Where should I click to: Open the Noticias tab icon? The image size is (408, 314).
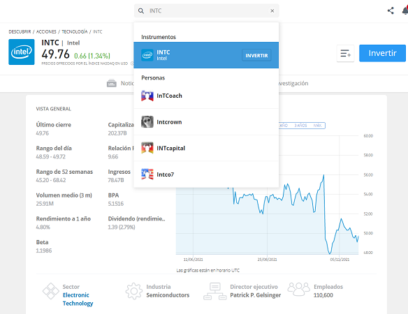(x=112, y=83)
